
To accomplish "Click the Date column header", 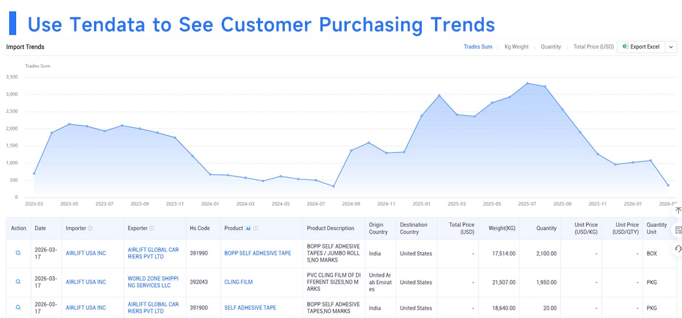I will [x=40, y=228].
